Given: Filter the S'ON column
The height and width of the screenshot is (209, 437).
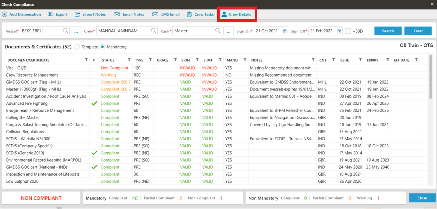Looking at the screenshot, I should click(x=197, y=60).
